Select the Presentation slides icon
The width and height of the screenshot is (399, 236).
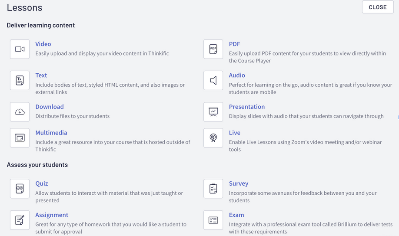[213, 112]
